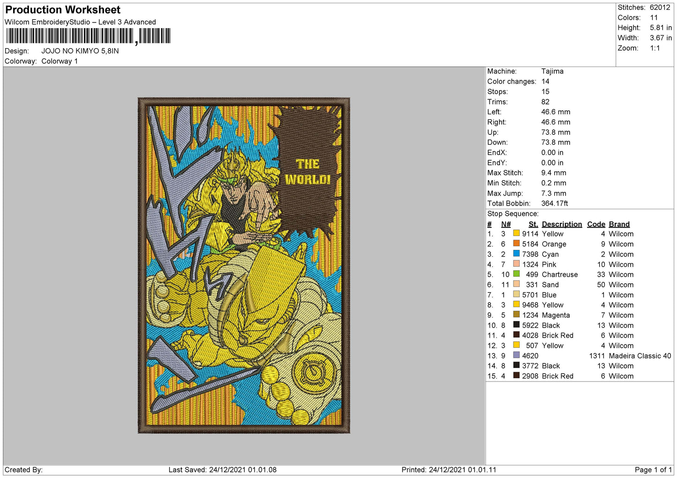Click the N# column header
This screenshot has width=677, height=478.
click(506, 224)
